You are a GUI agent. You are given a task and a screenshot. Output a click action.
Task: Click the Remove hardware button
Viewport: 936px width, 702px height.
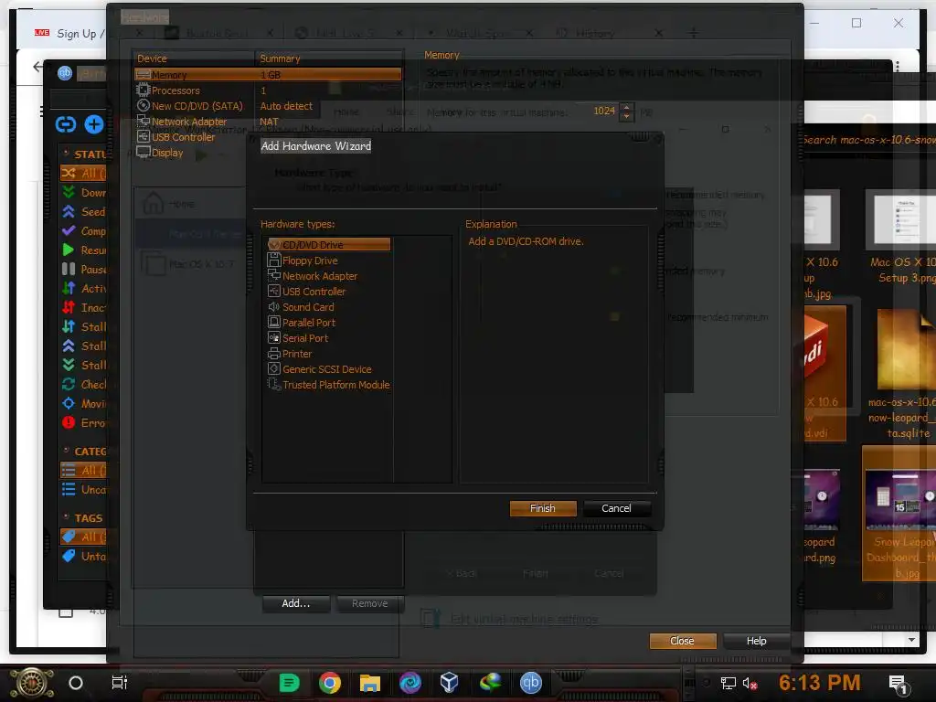369,603
